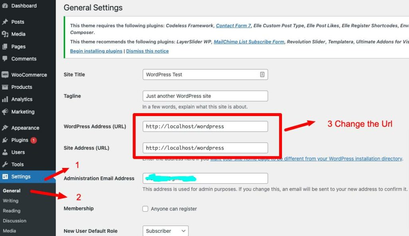Screen dimensions: 409x236
Task: Click into the Tagline text field
Action: coord(205,96)
